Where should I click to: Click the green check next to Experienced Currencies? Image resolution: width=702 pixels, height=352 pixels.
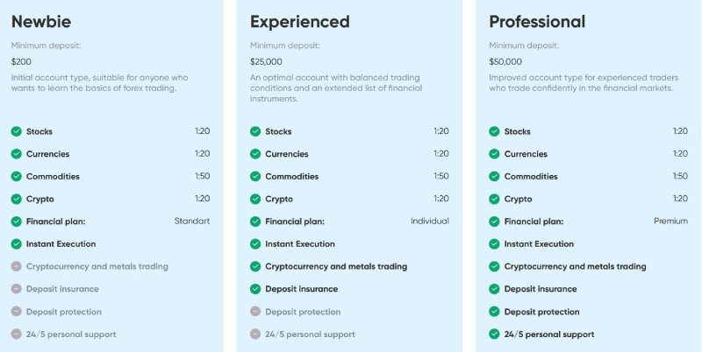coord(255,153)
